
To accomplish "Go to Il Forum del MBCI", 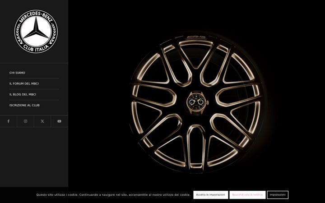I will point(24,83).
